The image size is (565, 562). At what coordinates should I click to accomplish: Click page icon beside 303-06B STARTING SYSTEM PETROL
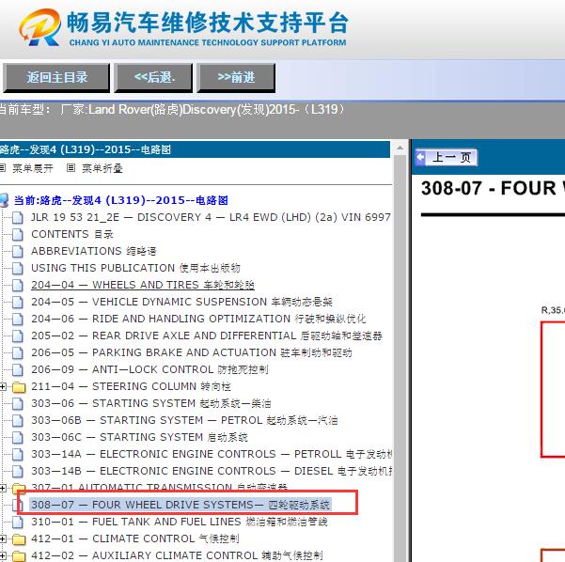pos(18,421)
